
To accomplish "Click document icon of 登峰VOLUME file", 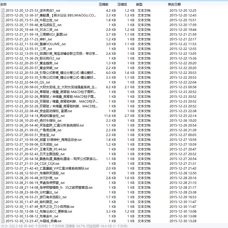I will tap(3, 44).
